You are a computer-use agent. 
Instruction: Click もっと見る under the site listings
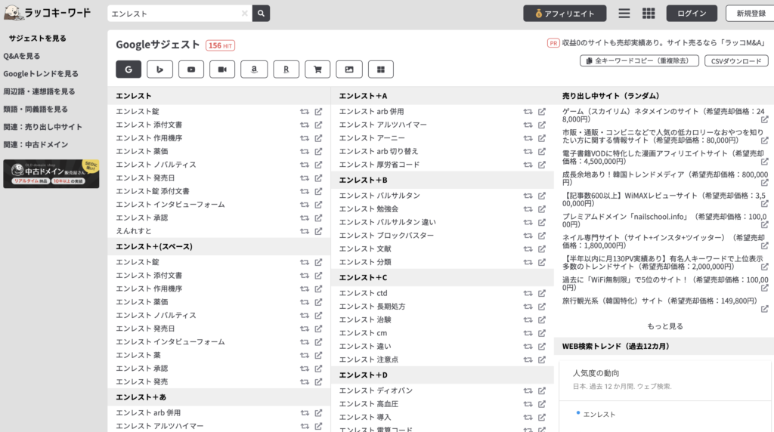coord(665,326)
